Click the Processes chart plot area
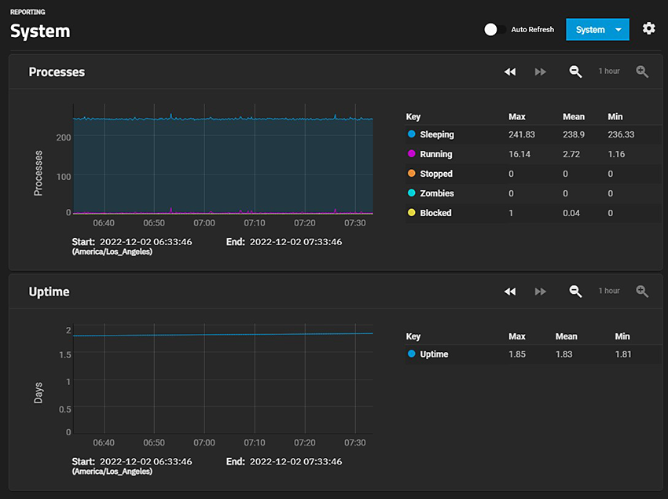 [223, 160]
